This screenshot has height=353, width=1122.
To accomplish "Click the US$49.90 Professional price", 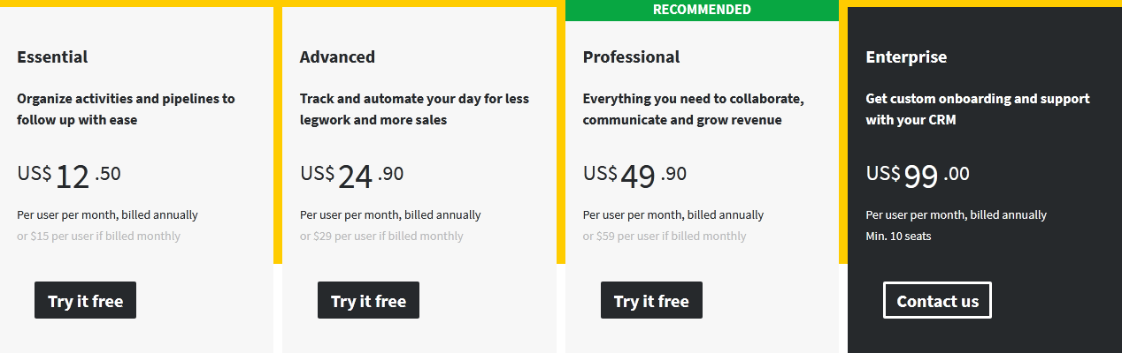I will pos(634,176).
